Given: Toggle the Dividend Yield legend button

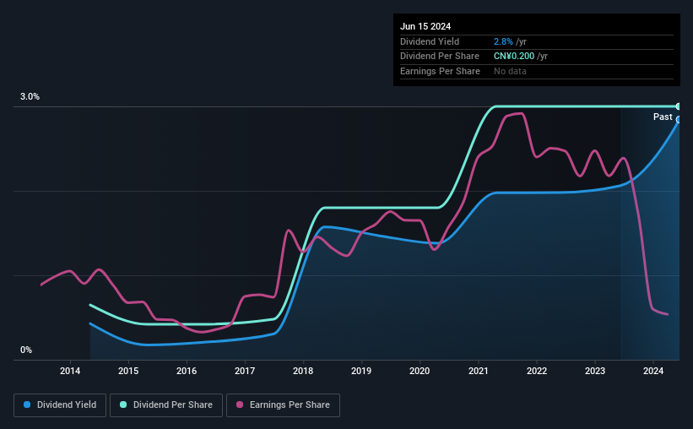Looking at the screenshot, I should 60,405.
